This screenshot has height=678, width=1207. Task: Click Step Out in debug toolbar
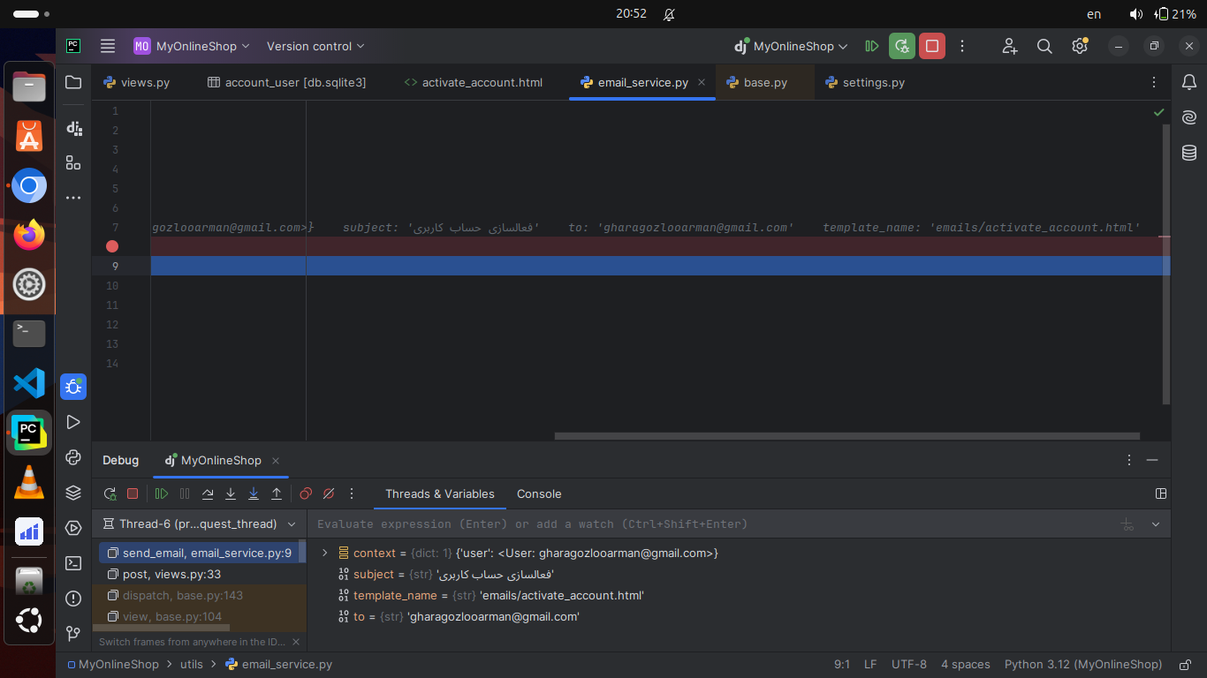tap(277, 493)
